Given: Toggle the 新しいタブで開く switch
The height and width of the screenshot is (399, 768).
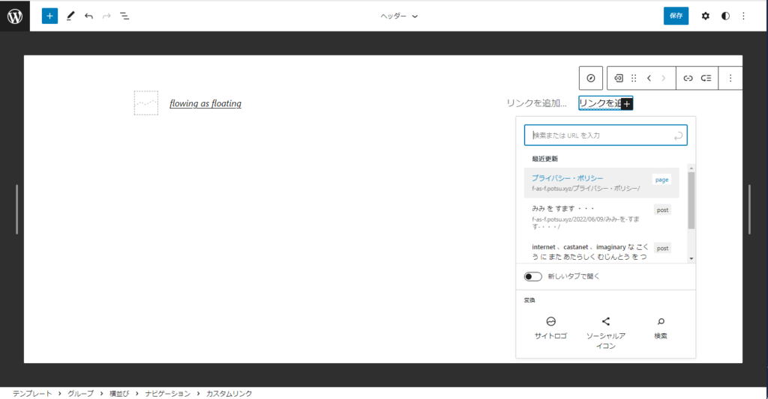Looking at the screenshot, I should (533, 276).
